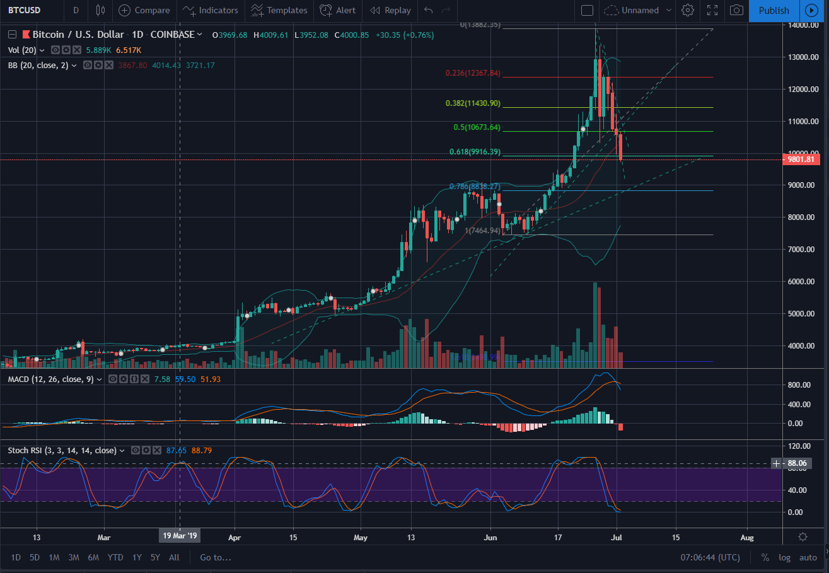Click the 0.382(11430.90) Fibonacci level label
The image size is (829, 573).
click(x=473, y=103)
